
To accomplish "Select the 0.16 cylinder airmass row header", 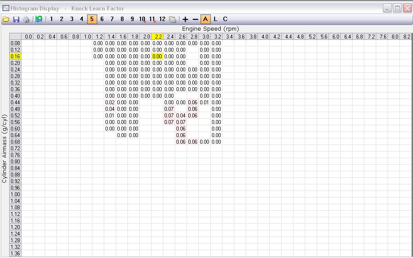I will tap(15, 57).
